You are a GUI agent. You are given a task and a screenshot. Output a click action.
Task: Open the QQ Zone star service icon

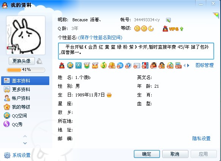[70, 66]
